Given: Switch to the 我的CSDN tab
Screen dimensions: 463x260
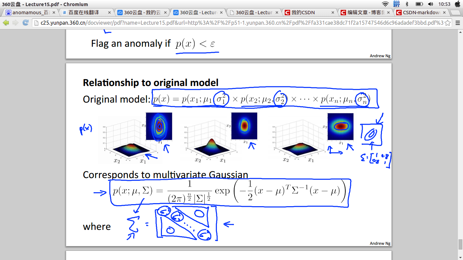Looking at the screenshot, I should pos(310,13).
